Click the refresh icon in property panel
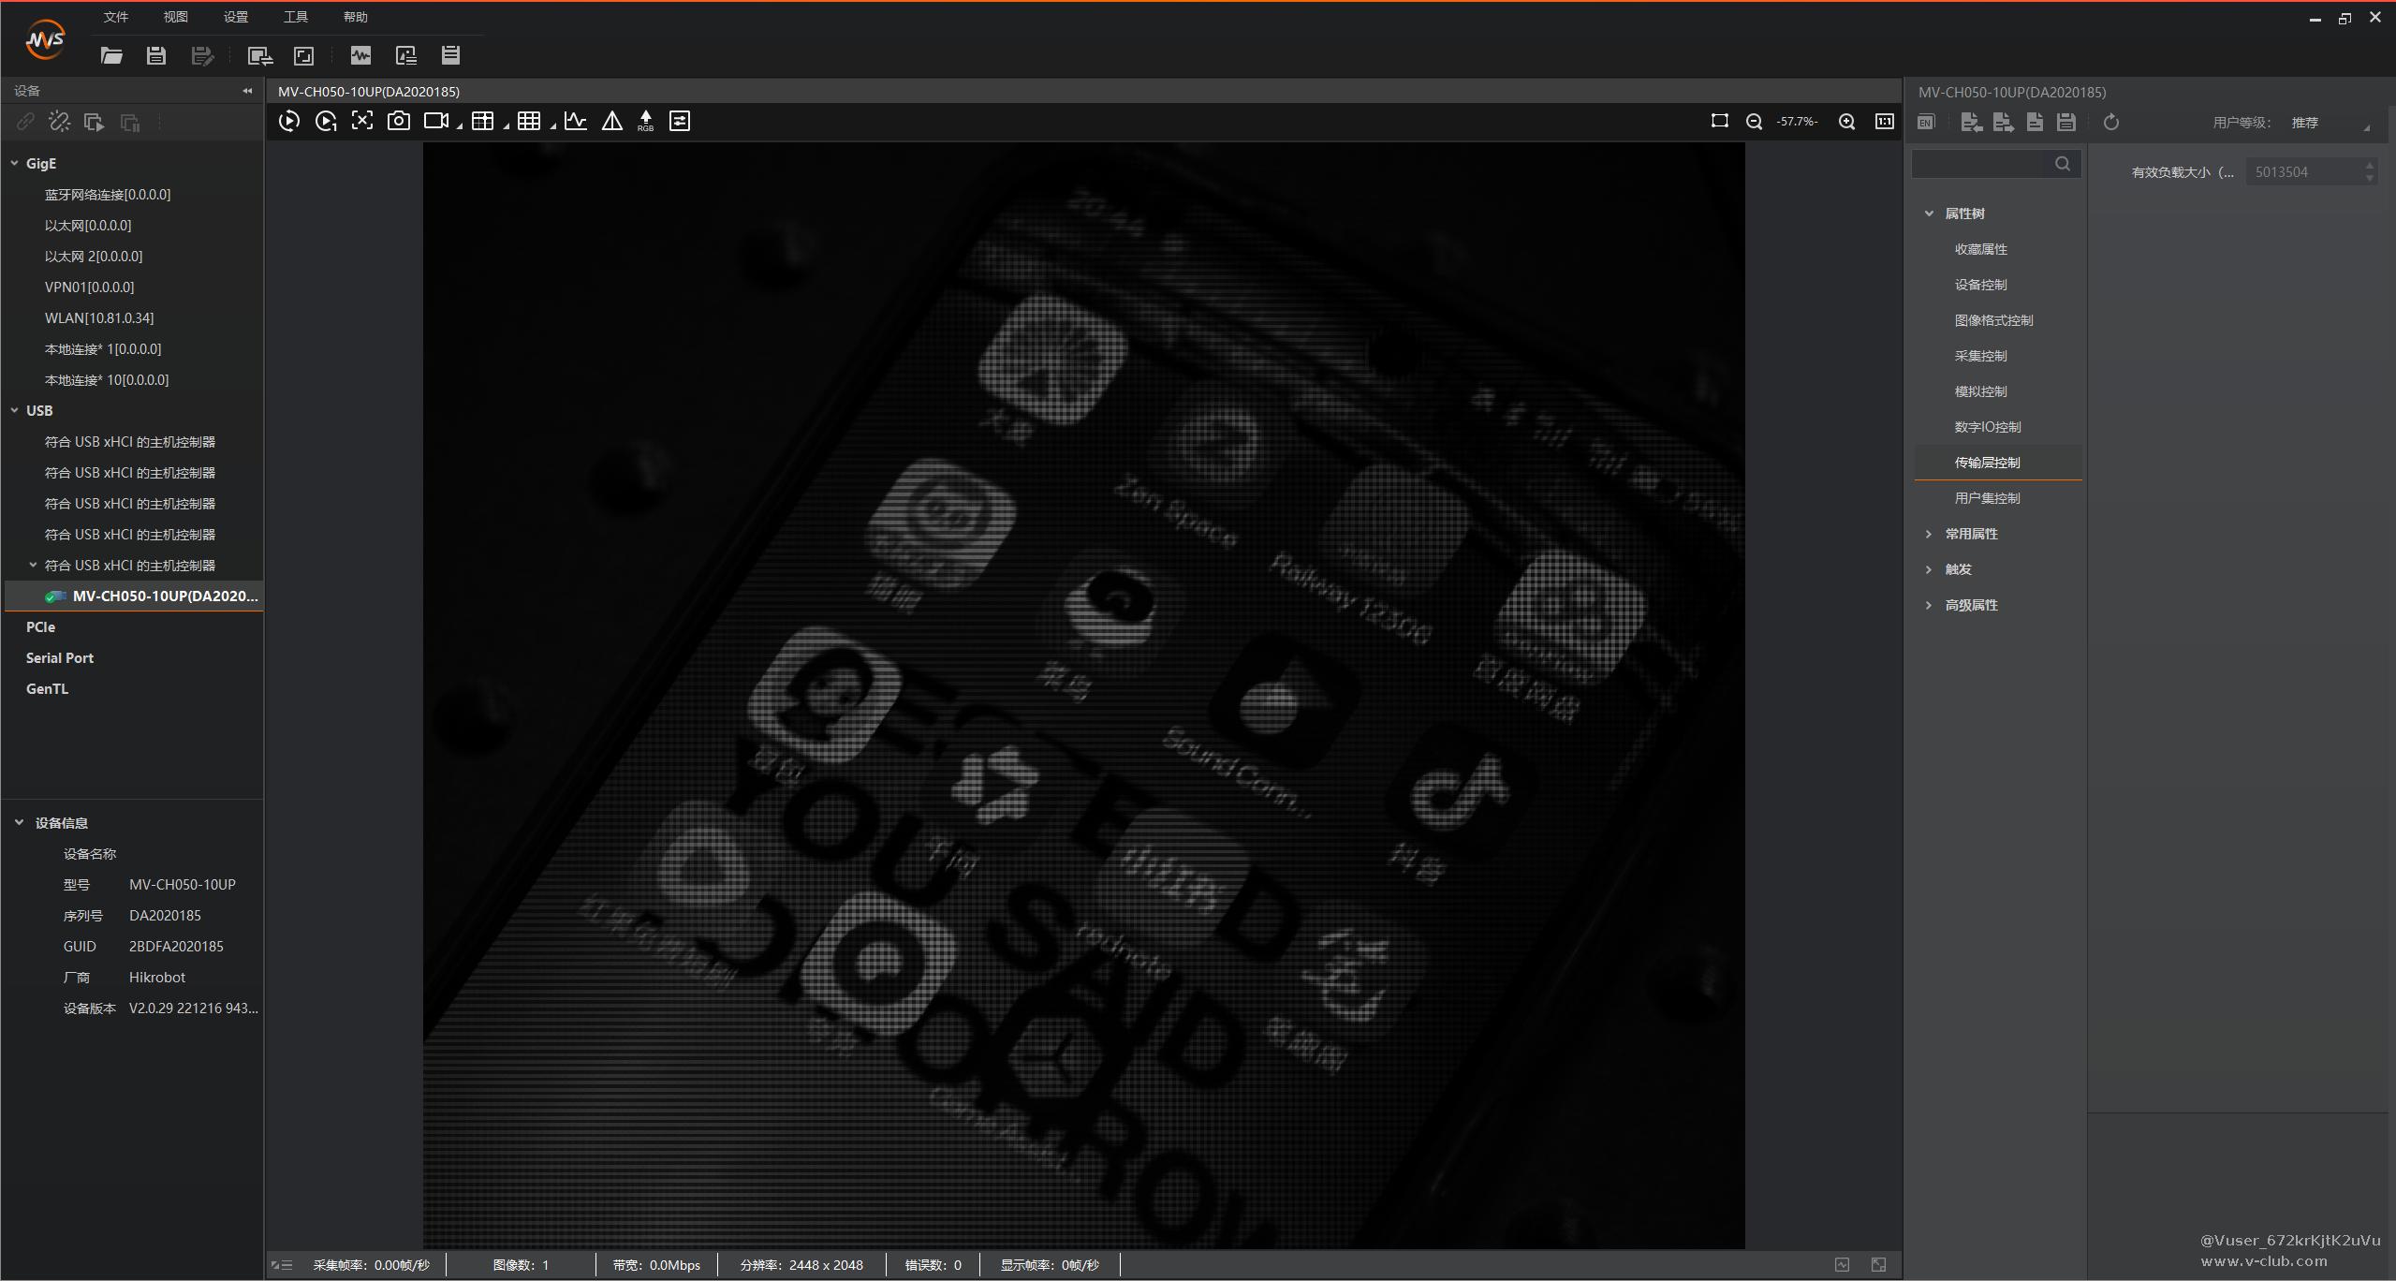This screenshot has height=1281, width=2396. 2110,123
